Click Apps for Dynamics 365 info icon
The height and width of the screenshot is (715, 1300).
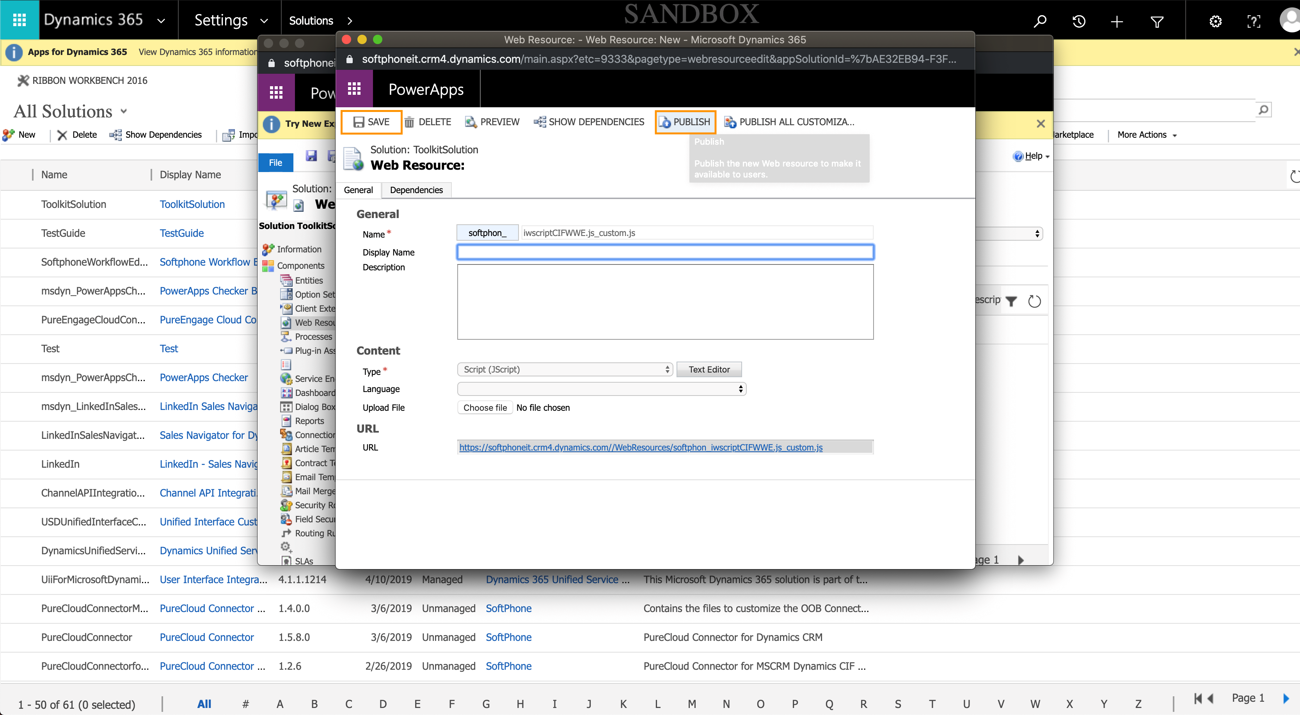coord(14,52)
